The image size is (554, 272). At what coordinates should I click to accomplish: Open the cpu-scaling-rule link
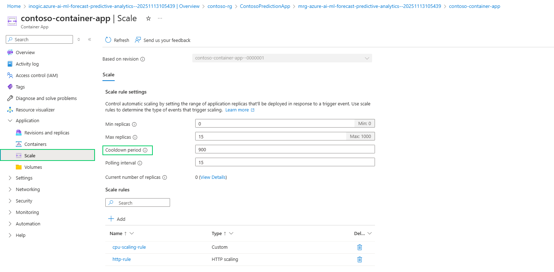[129, 247]
